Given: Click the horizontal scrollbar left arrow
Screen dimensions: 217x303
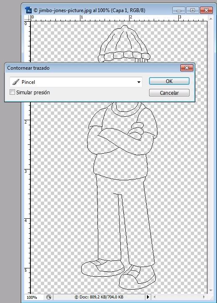Looking at the screenshot, I should [x=154, y=297].
